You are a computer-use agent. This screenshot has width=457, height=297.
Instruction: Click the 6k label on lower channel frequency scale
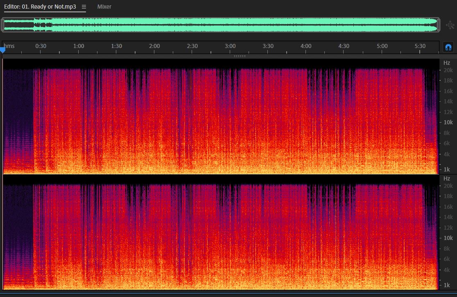(447, 259)
